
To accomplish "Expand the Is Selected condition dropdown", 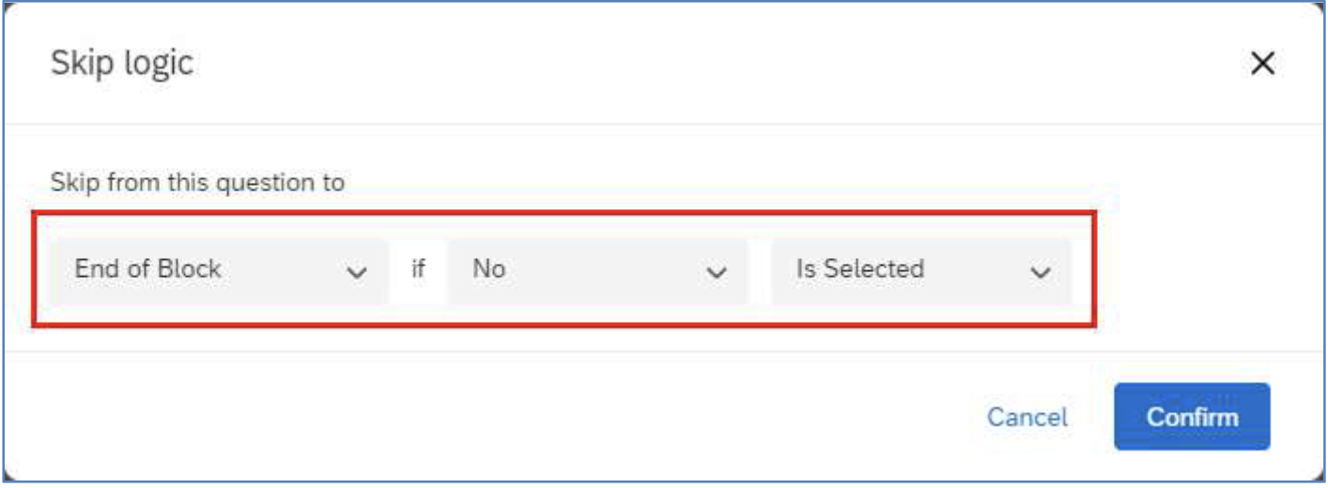I will point(921,270).
